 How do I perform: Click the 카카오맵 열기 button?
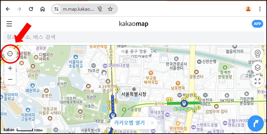129,123
